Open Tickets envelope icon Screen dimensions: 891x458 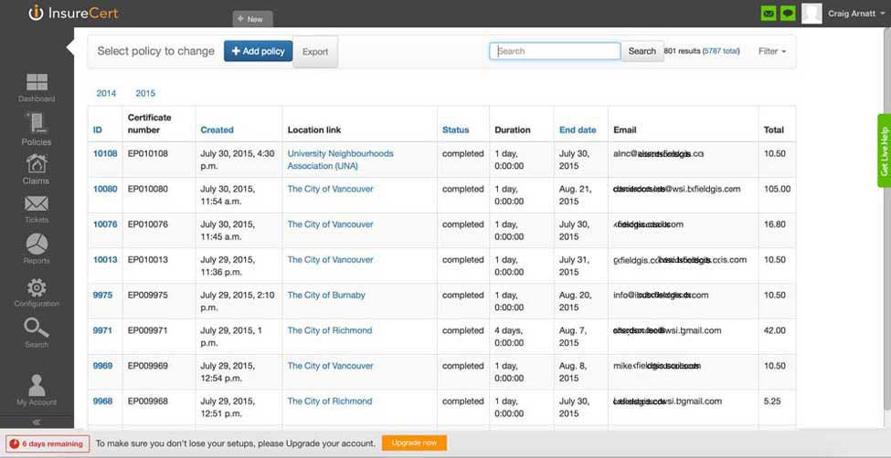[37, 204]
